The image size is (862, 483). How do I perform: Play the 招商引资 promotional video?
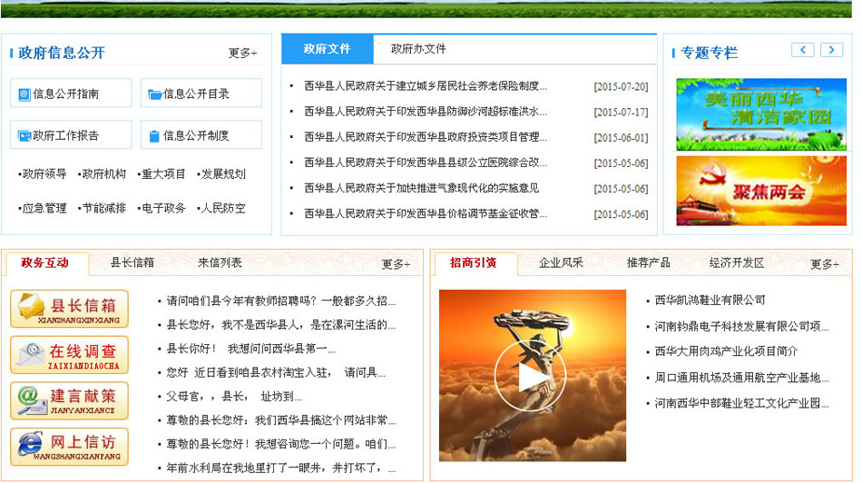(532, 376)
